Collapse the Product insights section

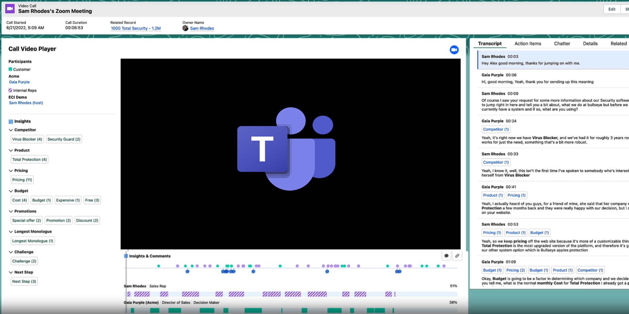(x=11, y=150)
